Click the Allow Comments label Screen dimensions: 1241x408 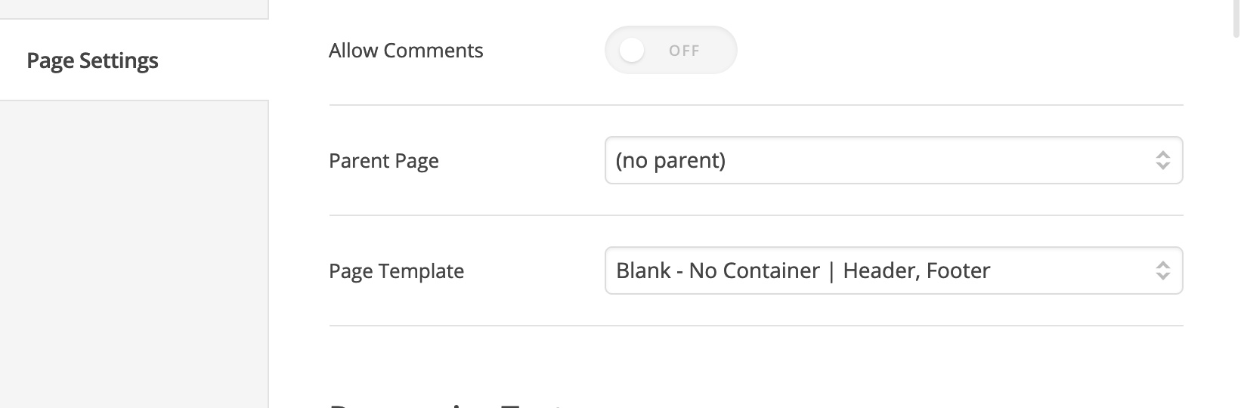[x=406, y=51]
